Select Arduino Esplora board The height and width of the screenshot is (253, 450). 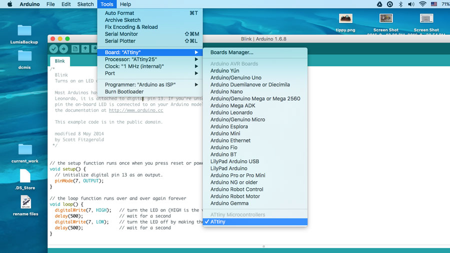point(255,126)
